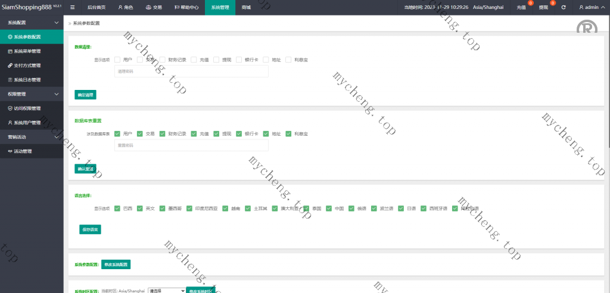Collapse the 权限管理 sidebar group

57,94
